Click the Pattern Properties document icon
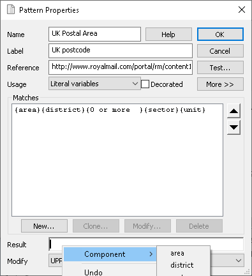Image resolution: width=252 pixels, height=276 pixels. (11, 10)
